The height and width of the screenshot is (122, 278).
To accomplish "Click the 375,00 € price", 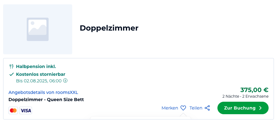I will pyautogui.click(x=254, y=90).
